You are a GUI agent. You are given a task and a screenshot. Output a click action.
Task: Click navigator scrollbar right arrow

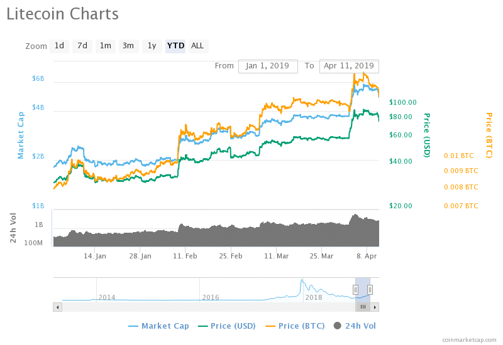click(375, 307)
